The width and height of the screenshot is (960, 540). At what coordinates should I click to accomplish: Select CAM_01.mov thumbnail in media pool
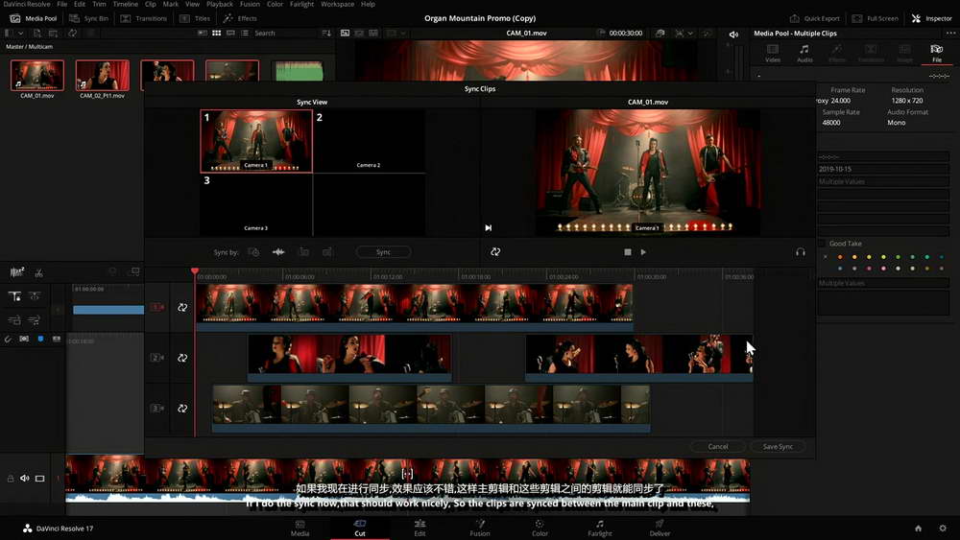(37, 75)
